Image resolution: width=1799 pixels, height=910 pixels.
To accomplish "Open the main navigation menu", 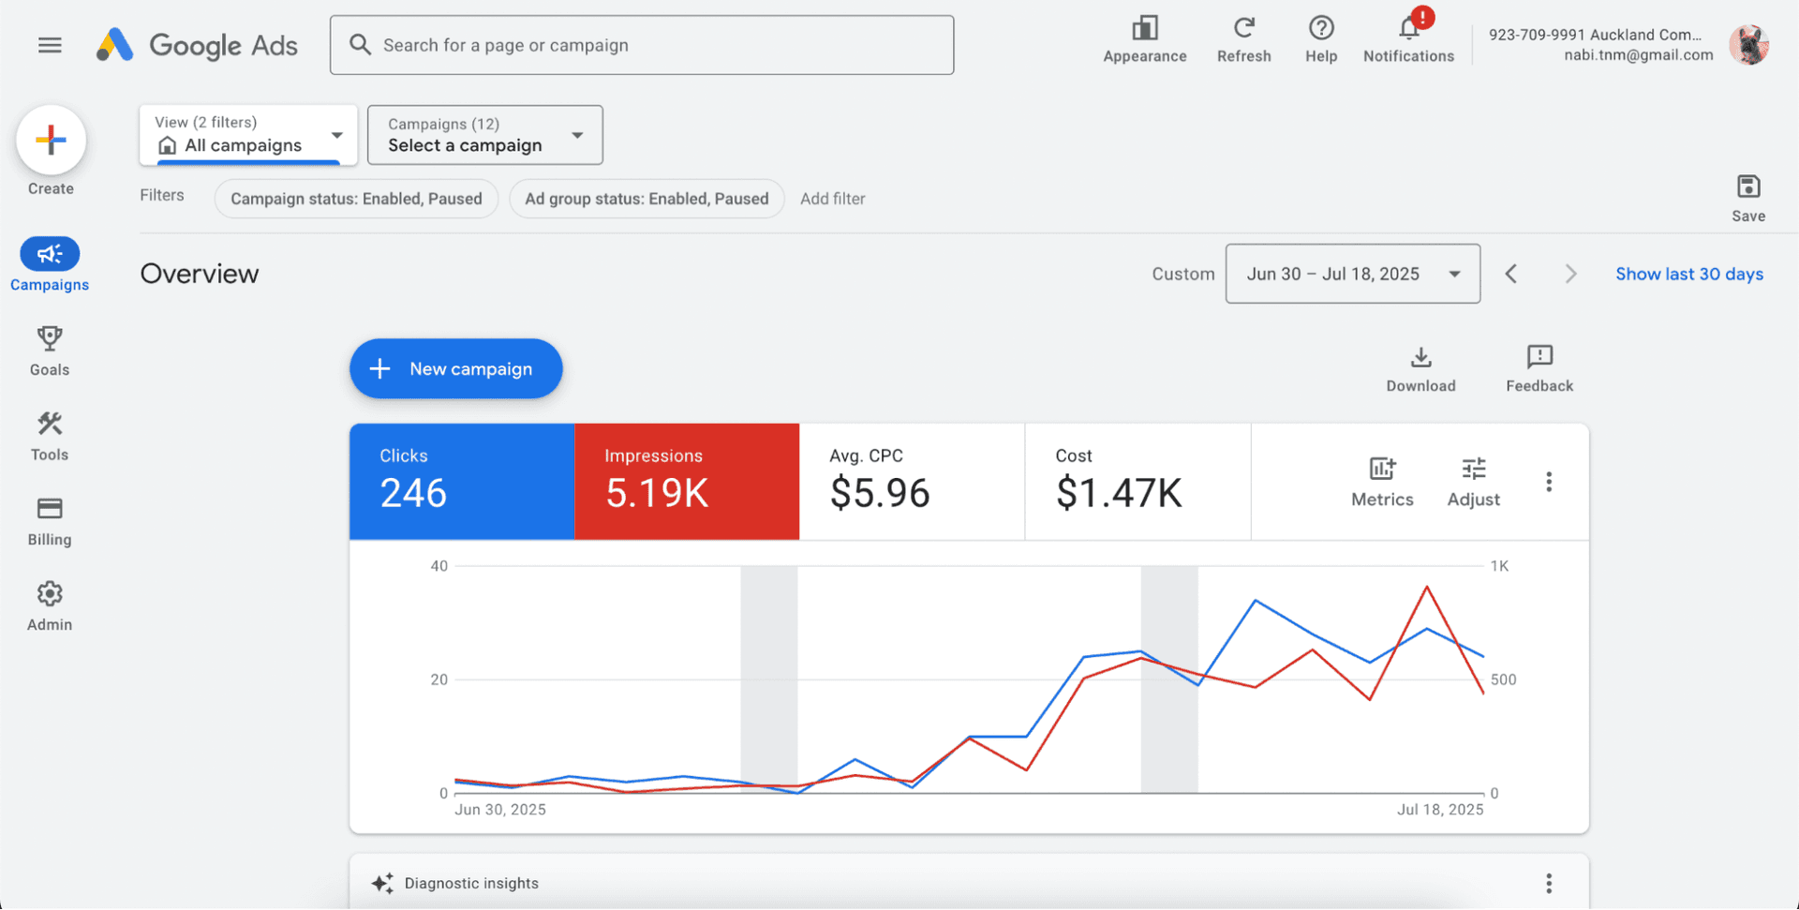I will [x=50, y=44].
